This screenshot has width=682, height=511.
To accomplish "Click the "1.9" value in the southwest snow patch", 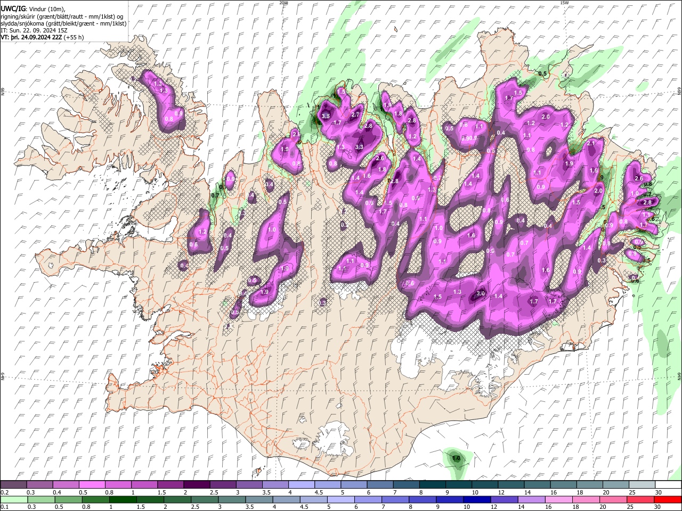I will pyautogui.click(x=265, y=292).
